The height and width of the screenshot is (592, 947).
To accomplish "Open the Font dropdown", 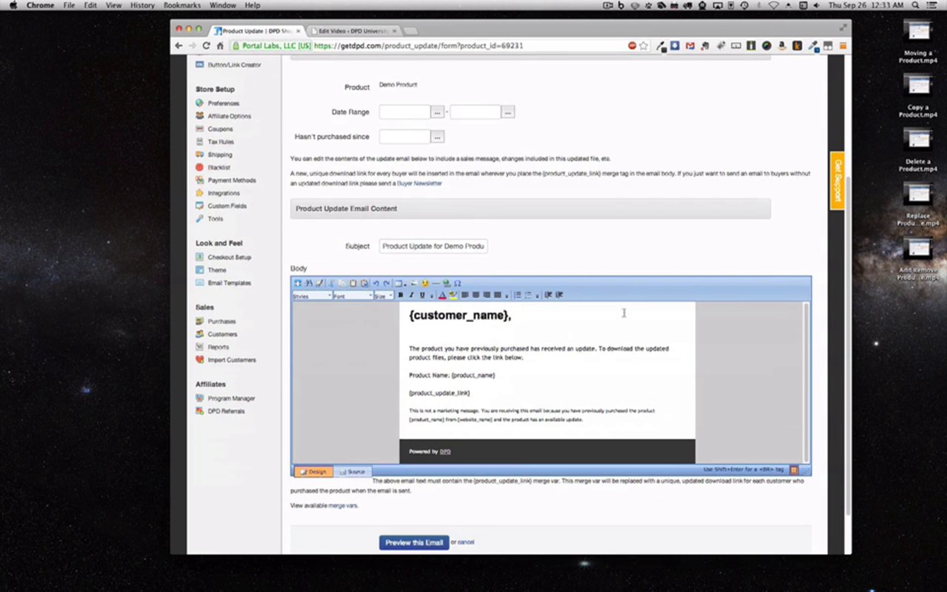I will click(353, 296).
